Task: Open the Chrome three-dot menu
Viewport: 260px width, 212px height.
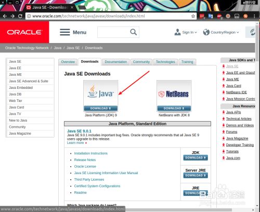Action: (254, 16)
